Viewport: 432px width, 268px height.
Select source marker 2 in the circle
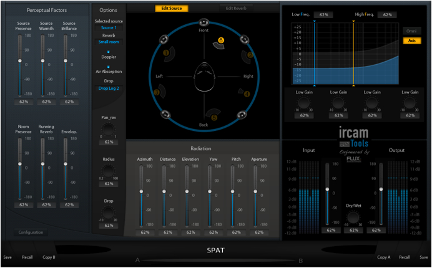[250, 55]
